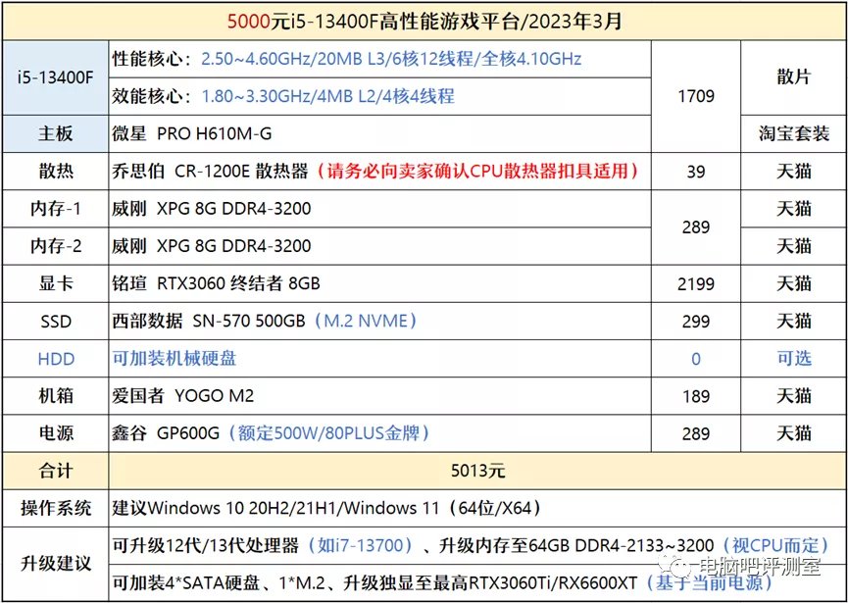Click "乔思伯 CR-1200E 散热器" cooler name
Viewport: 848px width, 603px height.
pos(210,171)
